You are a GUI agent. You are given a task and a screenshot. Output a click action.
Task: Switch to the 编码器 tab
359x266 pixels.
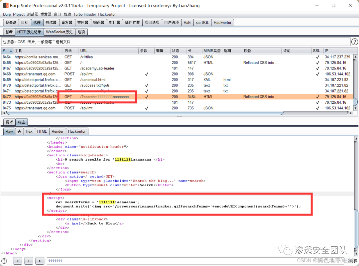99,23
